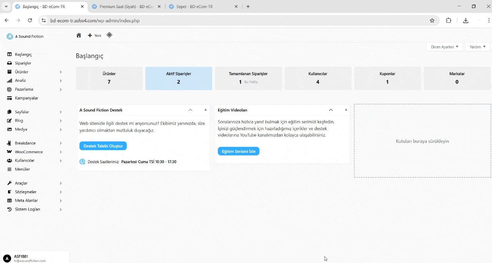Click the hi@asoundfiction.com account email
The image size is (492, 263).
(30, 261)
